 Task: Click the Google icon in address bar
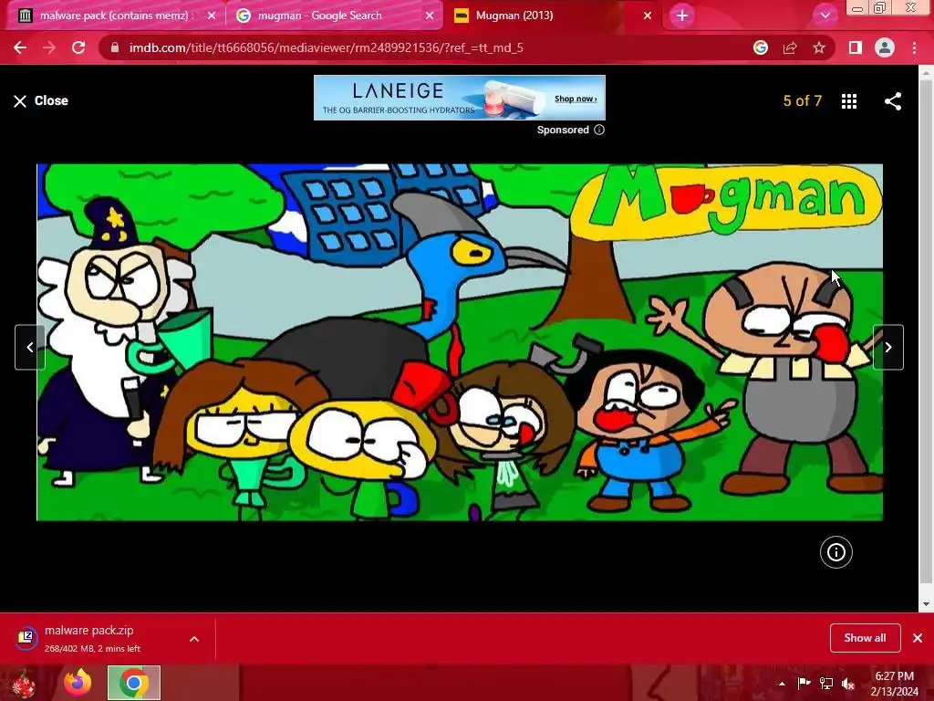(760, 47)
